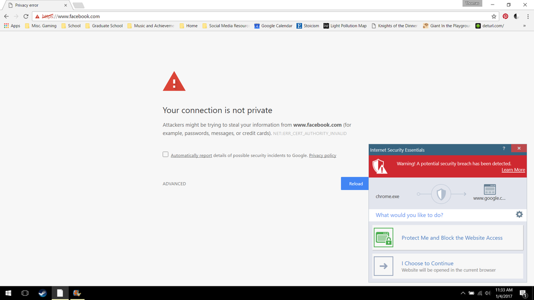Check the battery icon in system tray
534x300 pixels.
[471, 293]
